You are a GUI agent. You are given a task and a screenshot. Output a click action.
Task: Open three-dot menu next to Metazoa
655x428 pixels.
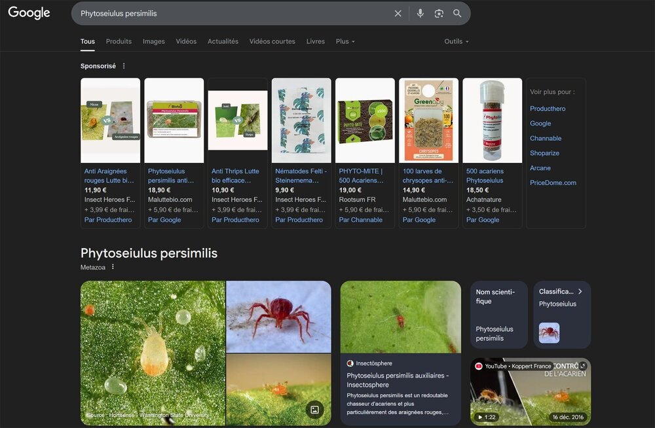point(113,267)
